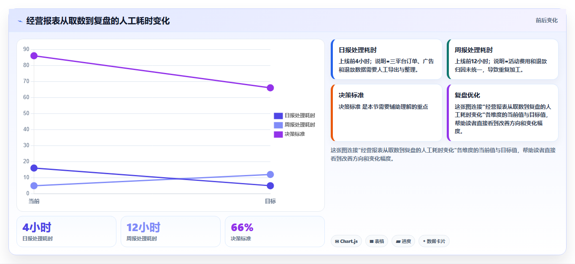575x264 pixels.
Task: Click the description text starting 上线前12小时
Action: (501, 65)
